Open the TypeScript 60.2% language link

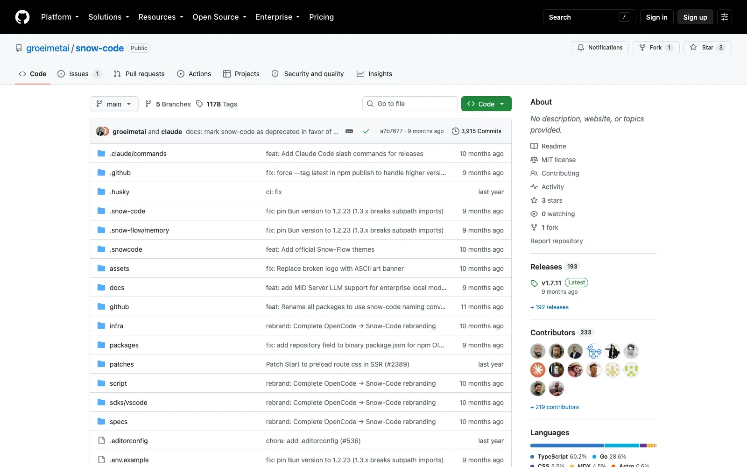coord(558,457)
